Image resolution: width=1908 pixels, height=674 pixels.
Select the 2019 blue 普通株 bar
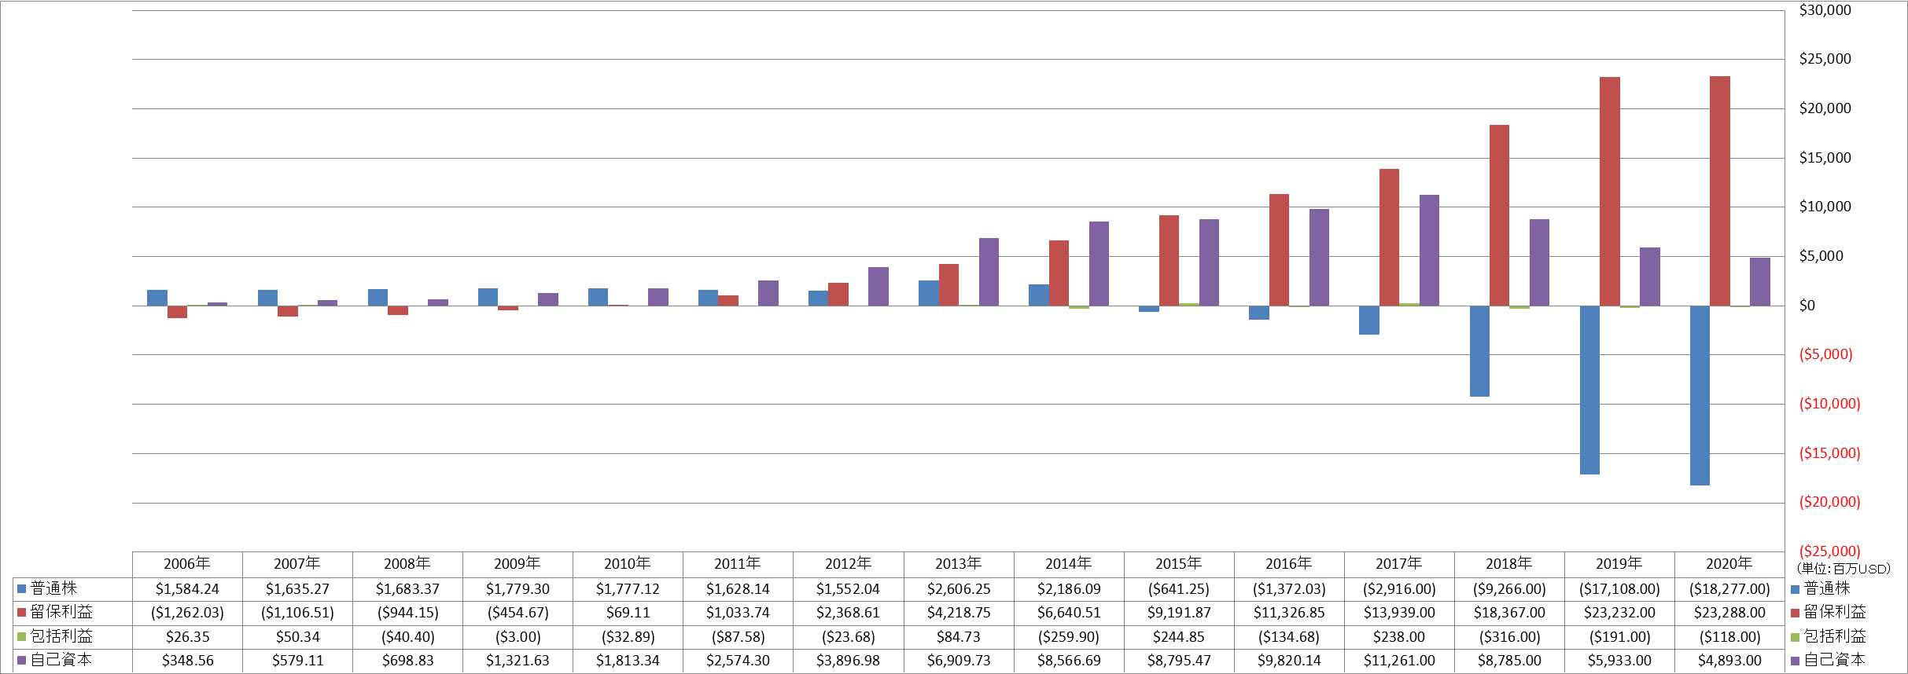(1589, 390)
